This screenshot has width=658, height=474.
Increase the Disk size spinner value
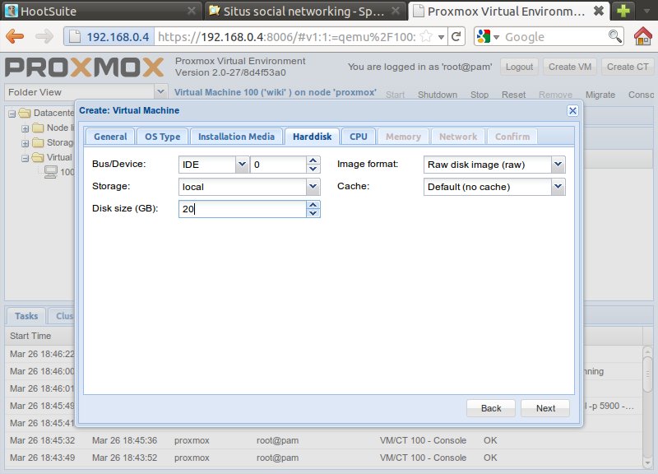pos(313,206)
